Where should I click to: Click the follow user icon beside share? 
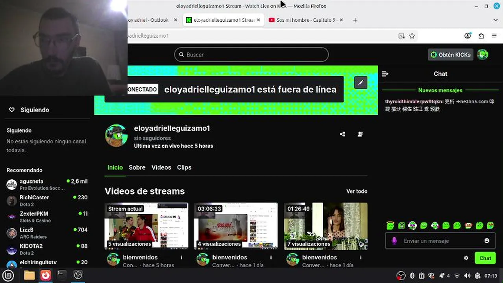[x=360, y=134]
